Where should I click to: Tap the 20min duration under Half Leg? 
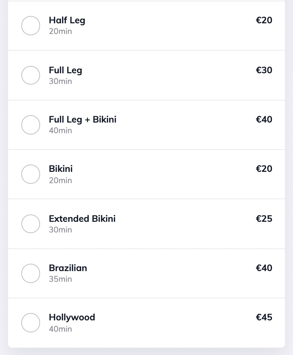pos(60,31)
